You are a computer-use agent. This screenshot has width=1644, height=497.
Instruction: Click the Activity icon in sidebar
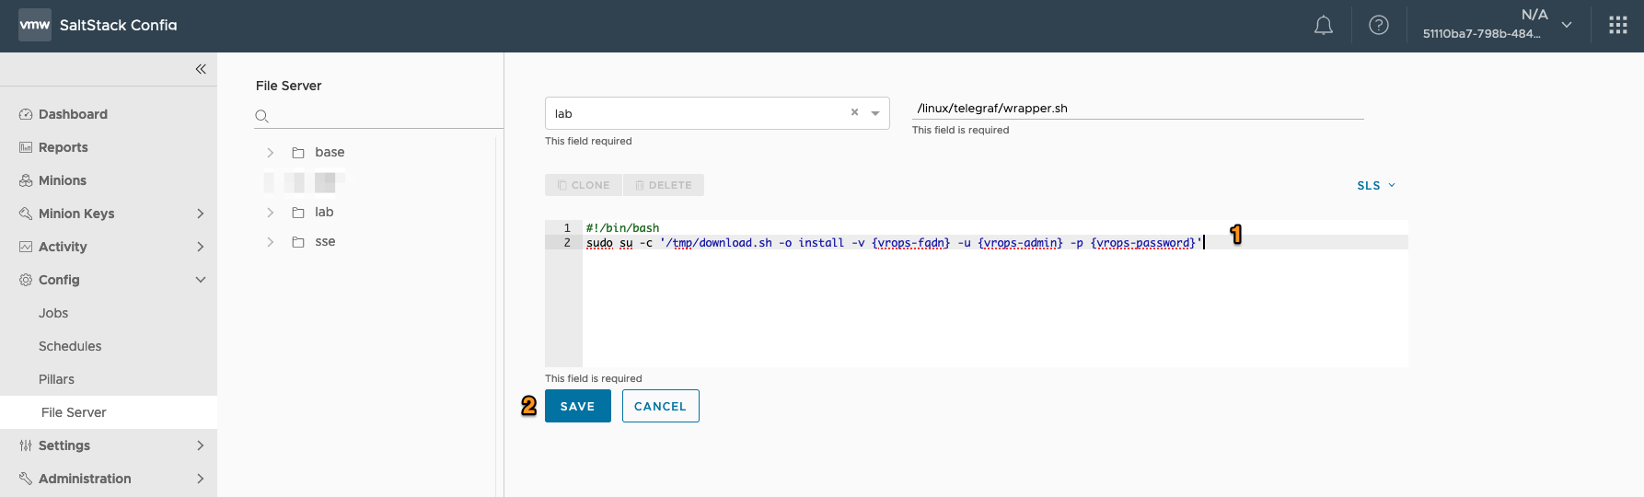(26, 247)
